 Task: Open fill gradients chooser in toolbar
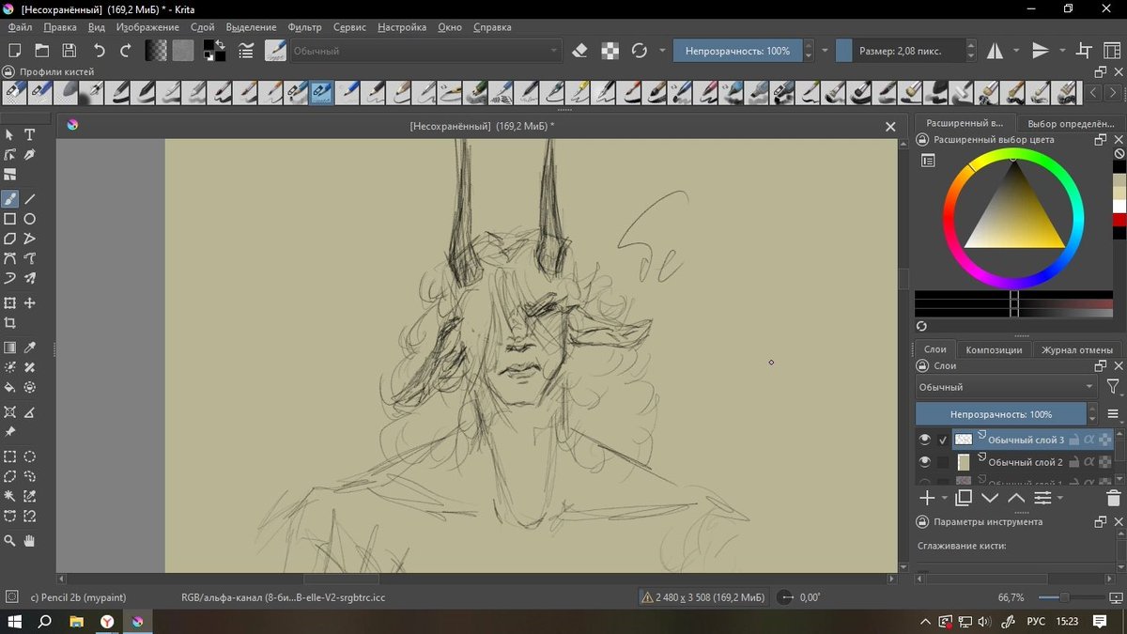156,51
